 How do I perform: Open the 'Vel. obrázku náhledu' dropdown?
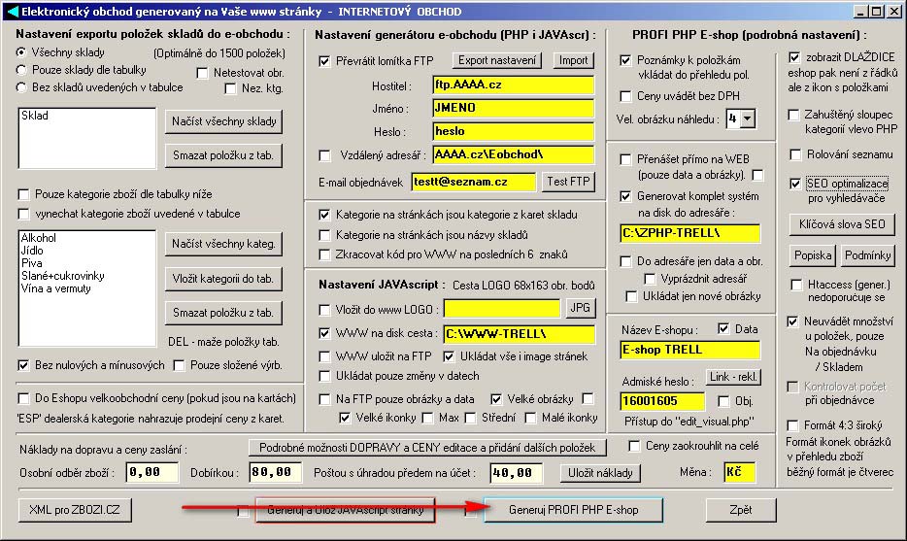pyautogui.click(x=748, y=119)
